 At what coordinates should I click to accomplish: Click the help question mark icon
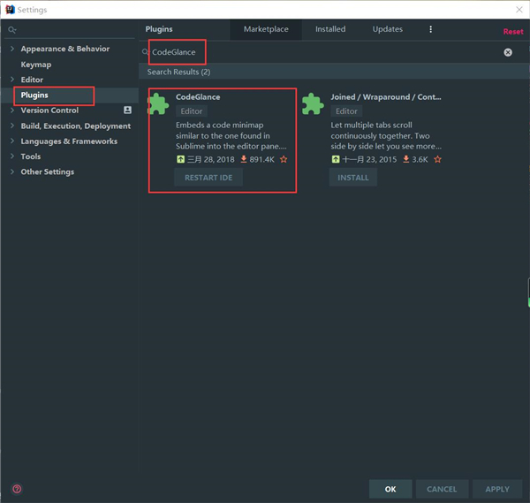[17, 489]
